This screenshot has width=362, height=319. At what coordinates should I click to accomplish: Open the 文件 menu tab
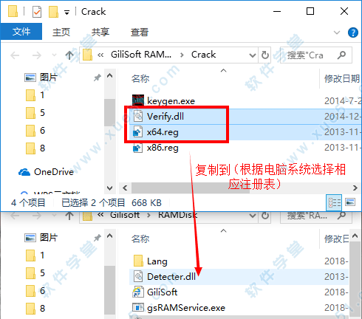click(x=21, y=32)
